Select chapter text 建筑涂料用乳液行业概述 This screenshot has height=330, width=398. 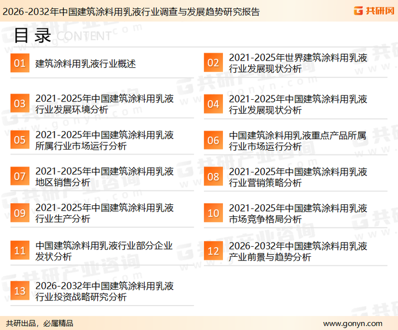click(85, 64)
